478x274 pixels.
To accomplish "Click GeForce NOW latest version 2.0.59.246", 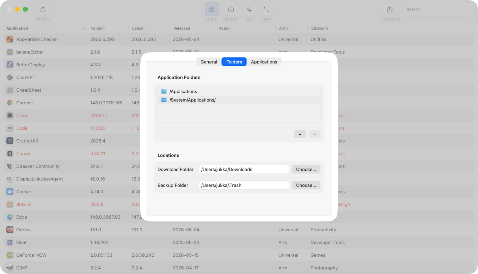I will tap(143, 255).
